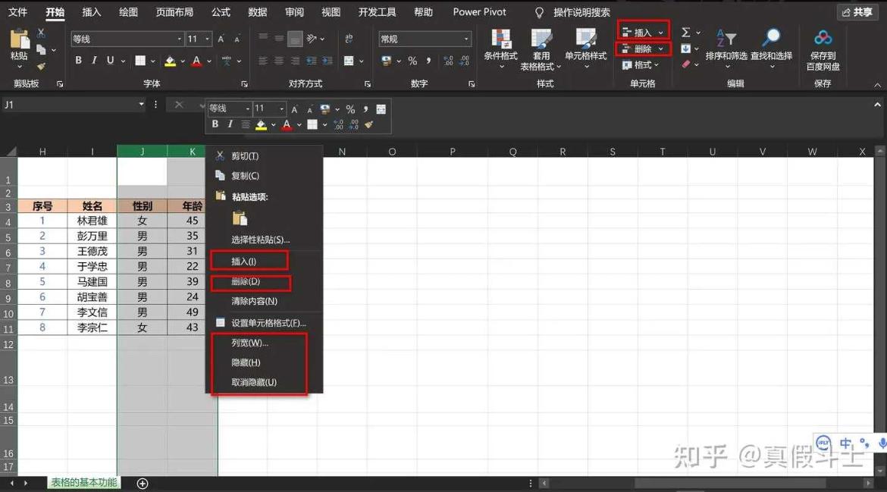Viewport: 887px width, 492px height.
Task: Click the Format Painter brush in the Clipboard group
Action: [41, 66]
